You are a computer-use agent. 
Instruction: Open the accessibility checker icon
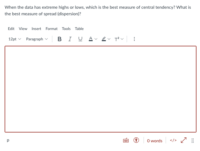pos(136,140)
